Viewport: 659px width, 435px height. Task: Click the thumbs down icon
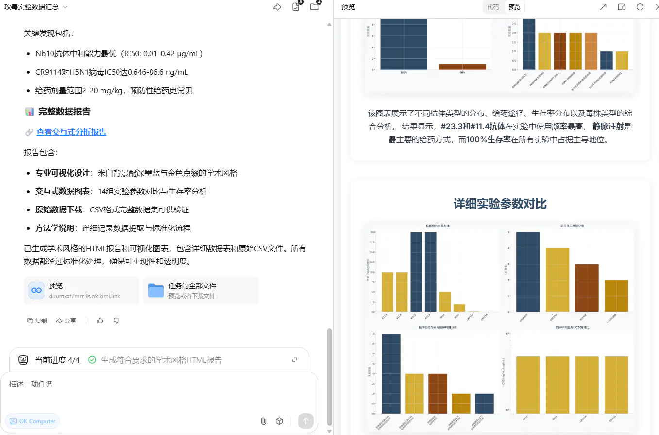[117, 321]
